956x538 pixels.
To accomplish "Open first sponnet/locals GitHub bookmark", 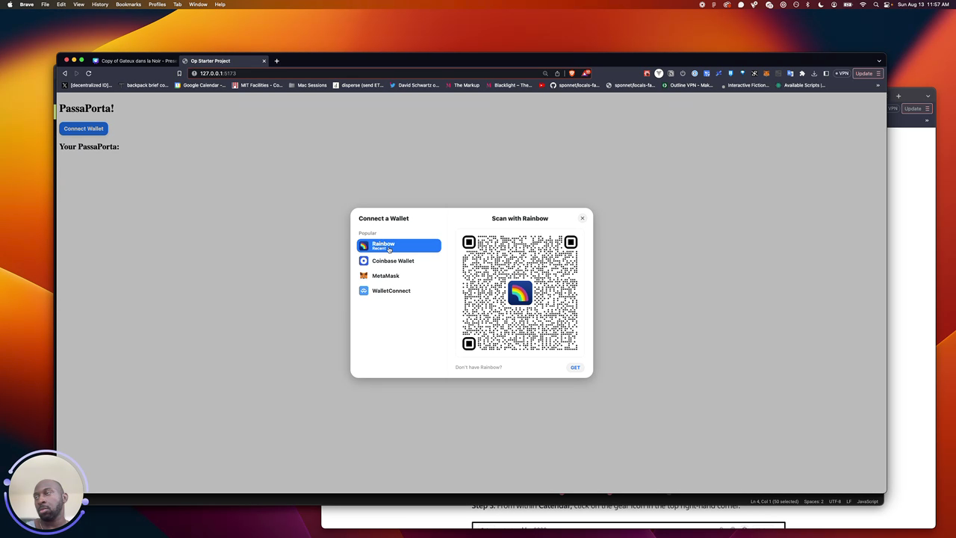I will pos(575,85).
